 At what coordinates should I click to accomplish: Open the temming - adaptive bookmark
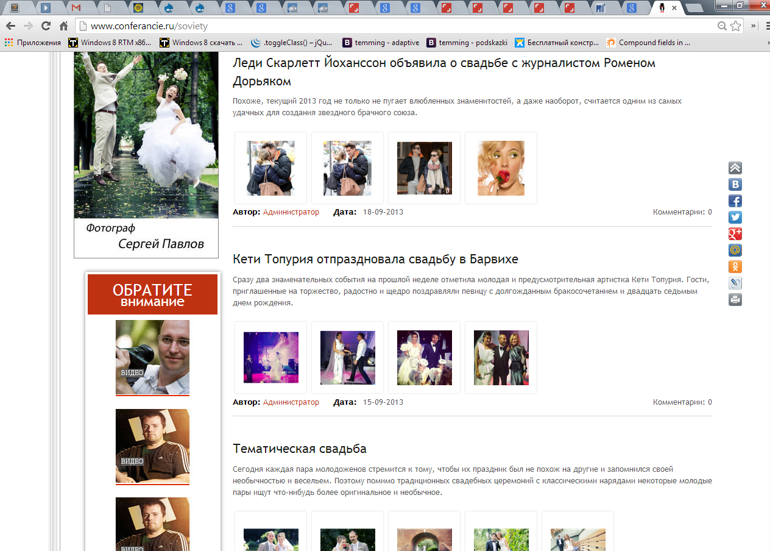coord(381,43)
